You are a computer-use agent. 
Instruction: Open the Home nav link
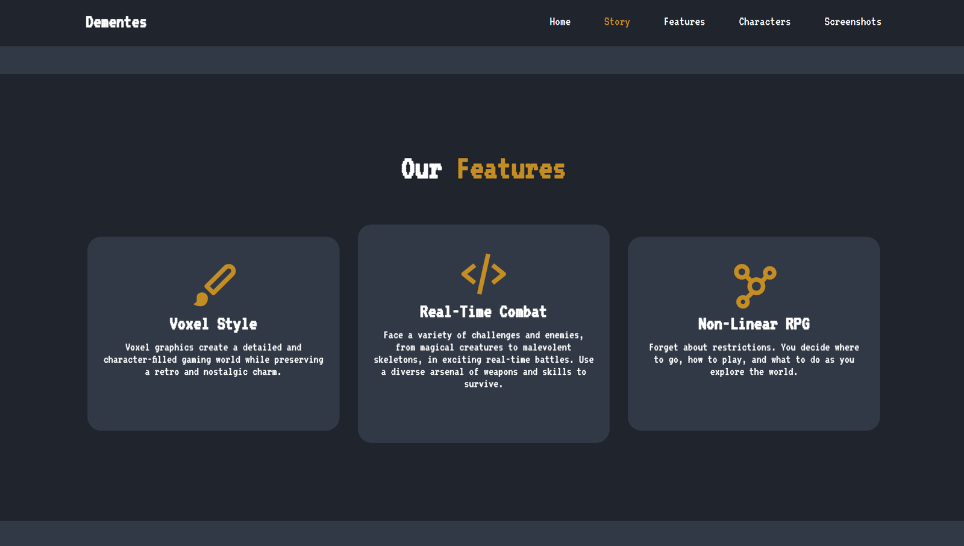(x=560, y=22)
